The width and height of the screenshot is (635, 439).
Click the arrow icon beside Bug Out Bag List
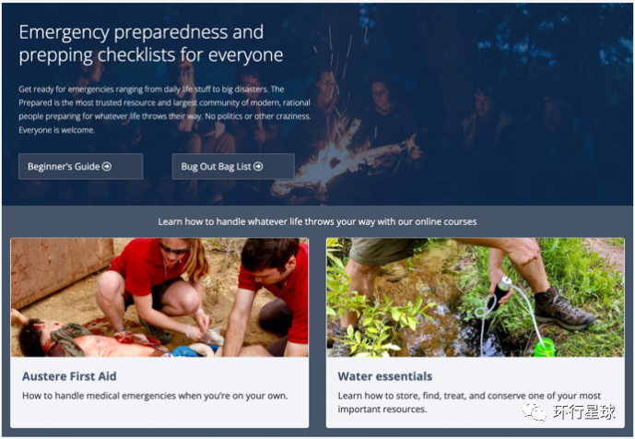click(258, 166)
